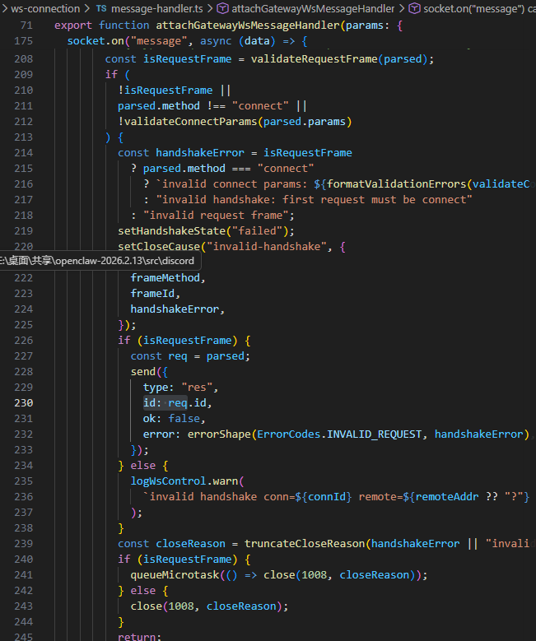Click type: "res" on line 229
Image resolution: width=536 pixels, height=641 pixels.
[178, 387]
